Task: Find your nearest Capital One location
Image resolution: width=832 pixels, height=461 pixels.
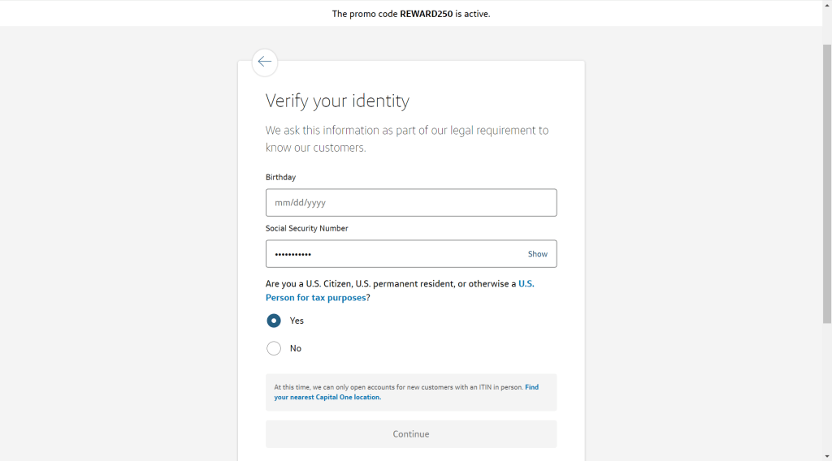Action: [x=406, y=392]
